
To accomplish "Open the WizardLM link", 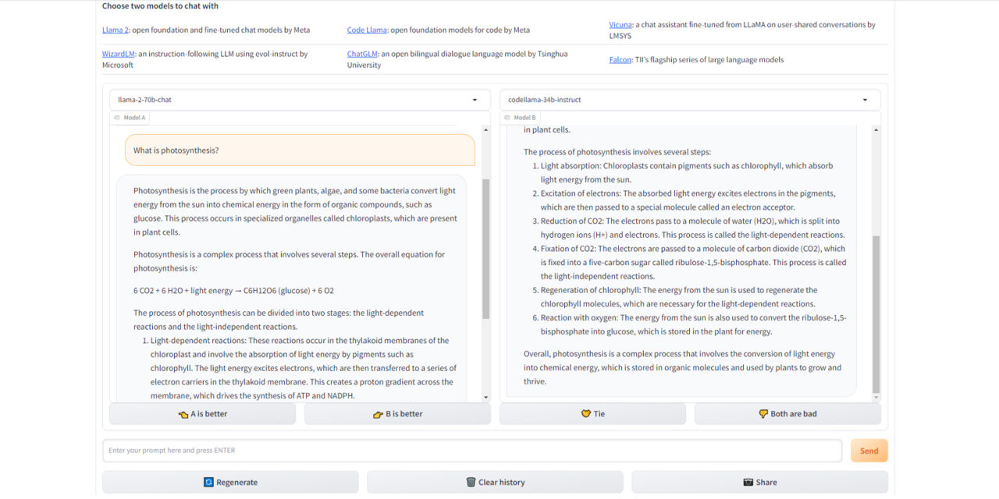I will click(118, 54).
